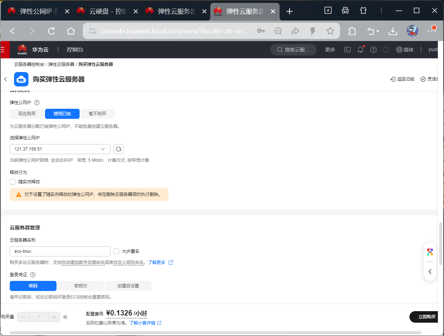Screen dimensions: 444x336
Task: Show the 弹性公网IP help tooltip icon
Action: point(37,103)
